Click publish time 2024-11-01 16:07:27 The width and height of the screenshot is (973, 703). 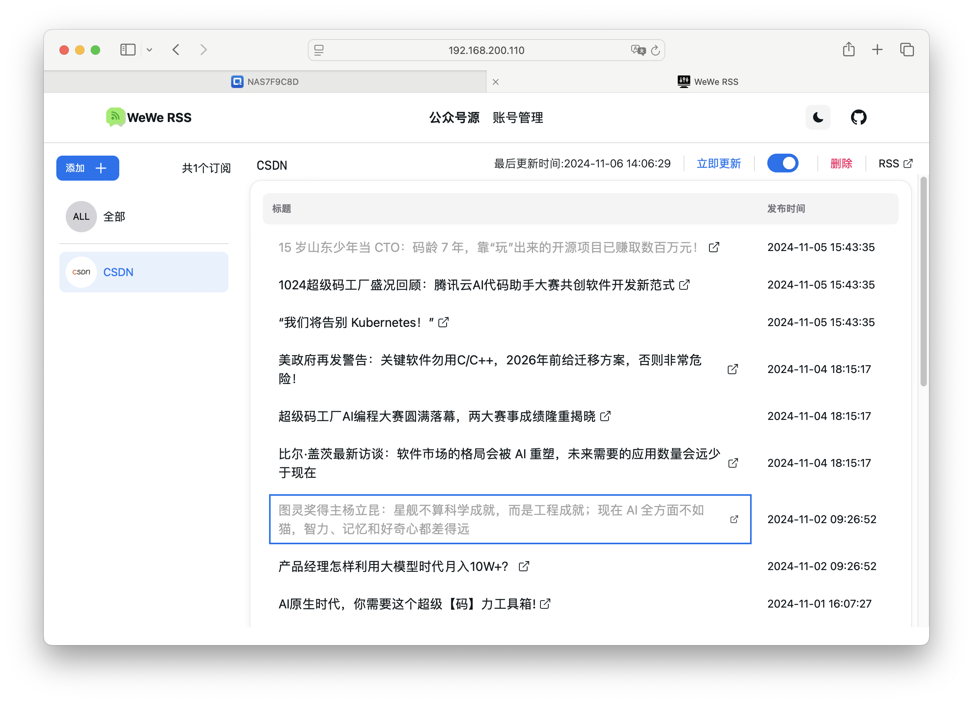click(819, 604)
